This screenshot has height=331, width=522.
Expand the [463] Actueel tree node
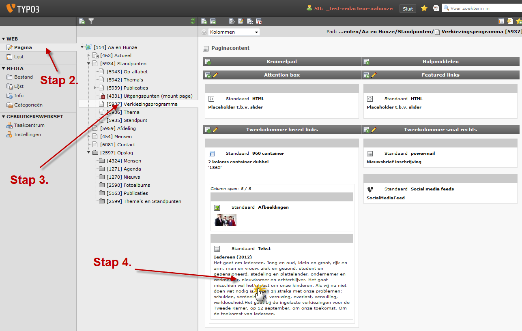click(88, 55)
